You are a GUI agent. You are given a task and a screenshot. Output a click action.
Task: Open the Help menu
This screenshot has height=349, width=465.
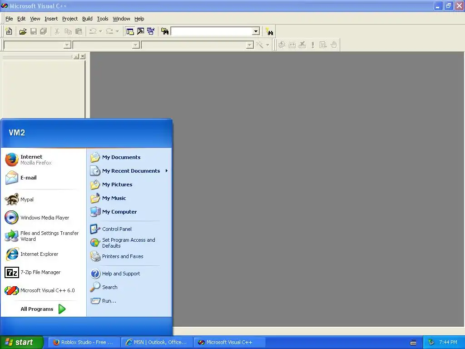pos(139,19)
